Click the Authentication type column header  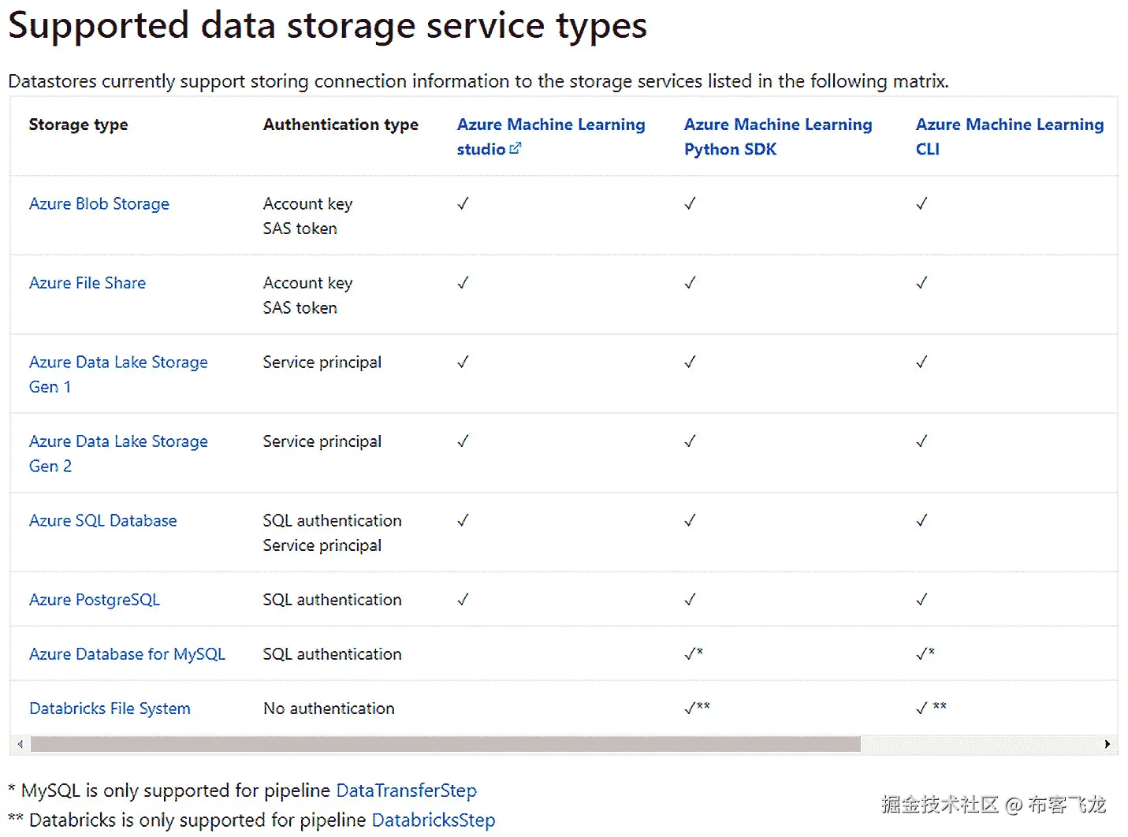341,125
